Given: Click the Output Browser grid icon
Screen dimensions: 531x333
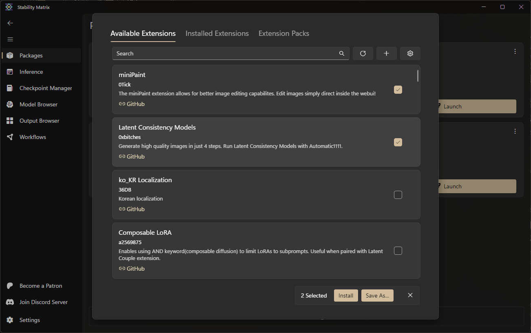Looking at the screenshot, I should click(x=10, y=121).
